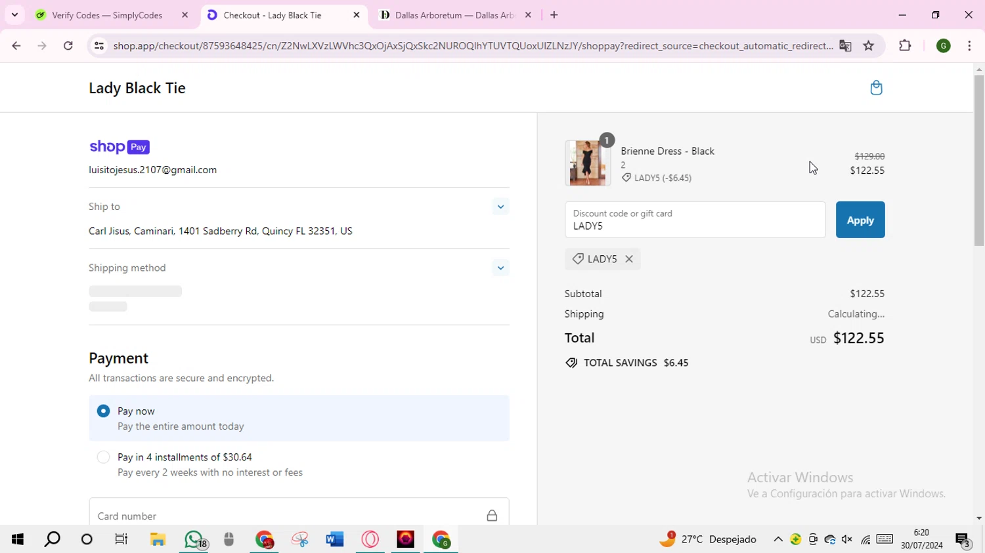This screenshot has width=985, height=553.
Task: Click the Carl Jisus shipping address text
Action: (x=221, y=231)
